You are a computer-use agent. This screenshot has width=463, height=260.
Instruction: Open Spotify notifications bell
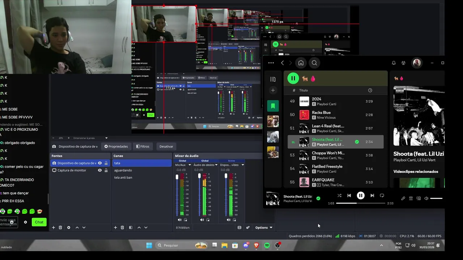tap(394, 63)
